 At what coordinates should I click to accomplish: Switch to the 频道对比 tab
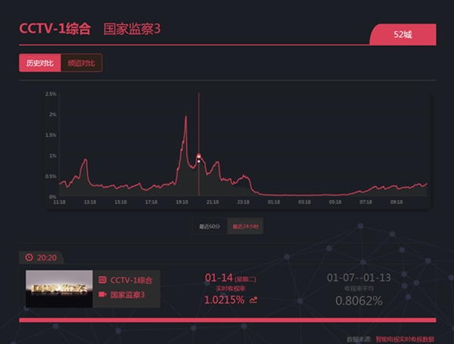(81, 63)
